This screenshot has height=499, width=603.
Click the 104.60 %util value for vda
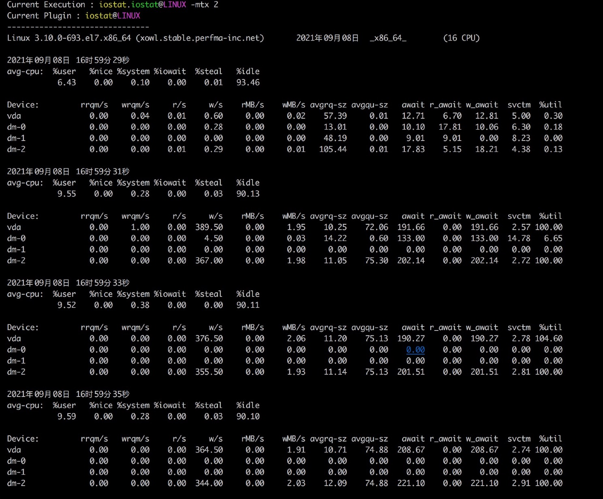549,339
